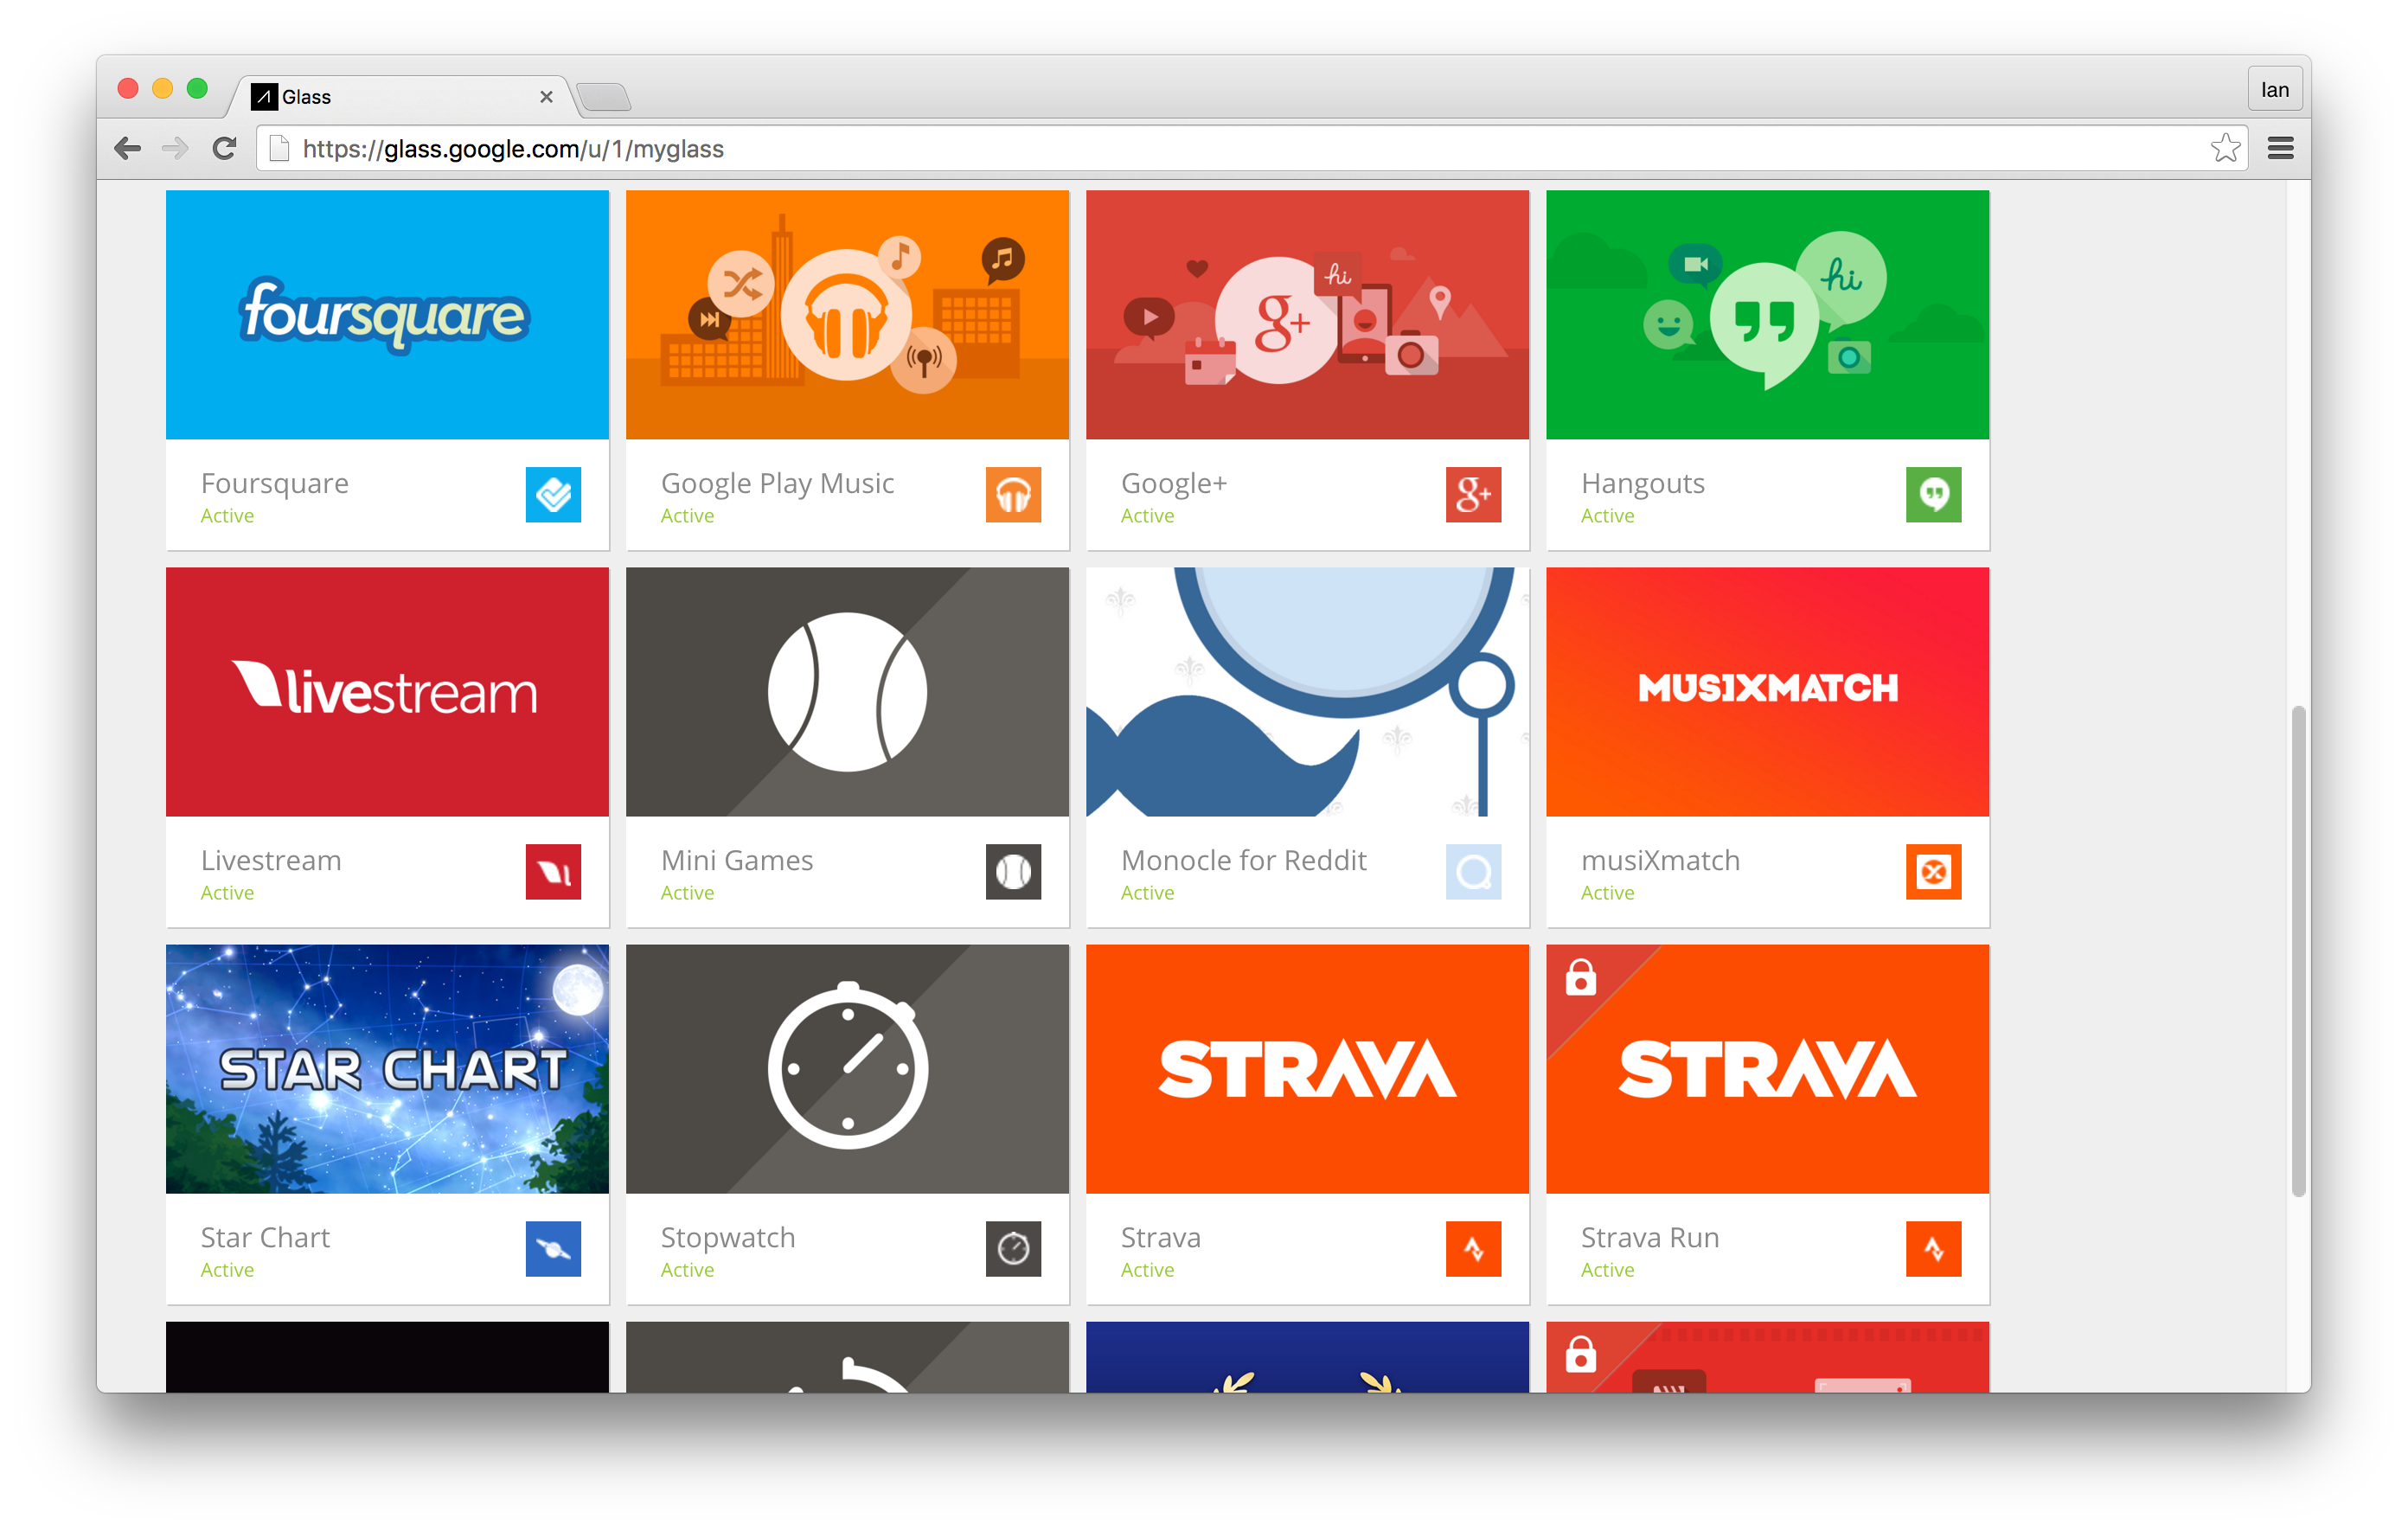Click the Hangouts green quote icon
Screen dimensions: 2408x1531
(x=1933, y=495)
